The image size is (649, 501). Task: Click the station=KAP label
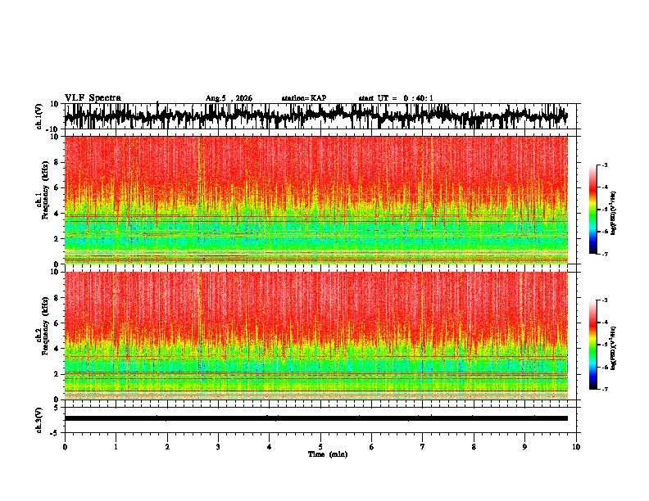point(304,98)
